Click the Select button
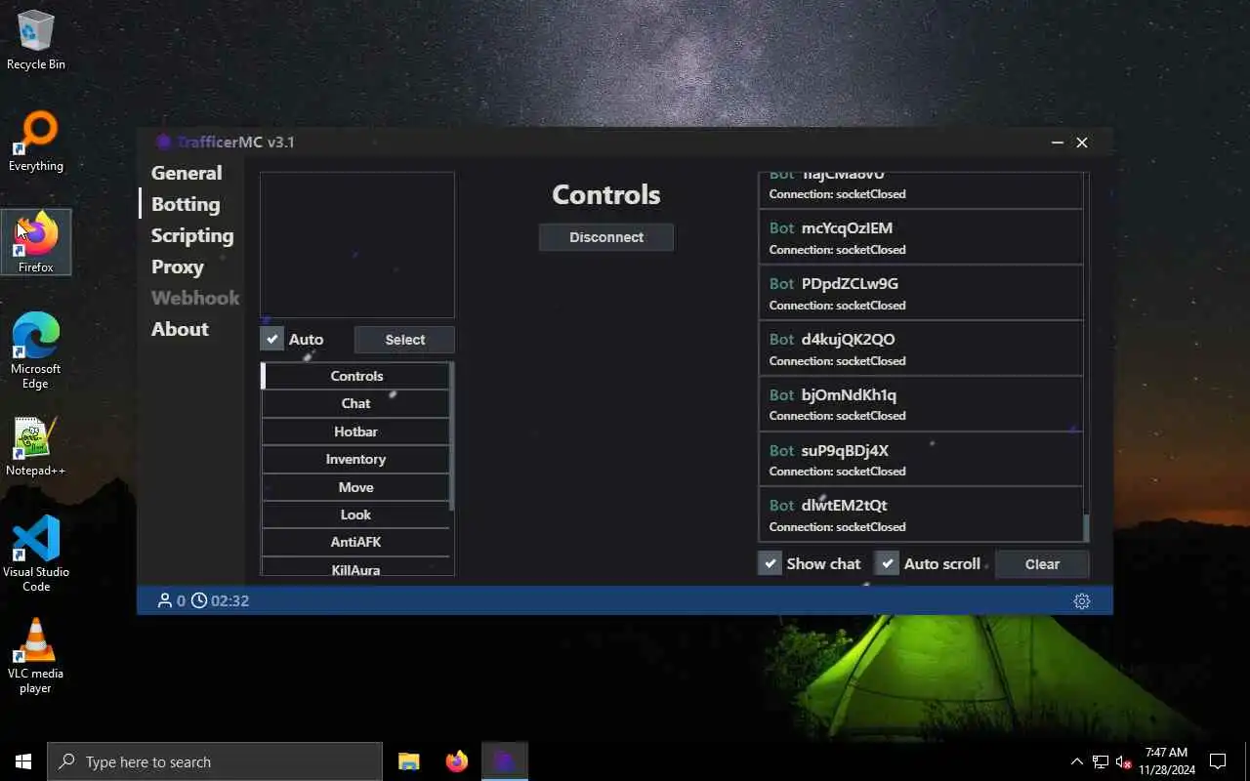1250x781 pixels. tap(404, 340)
